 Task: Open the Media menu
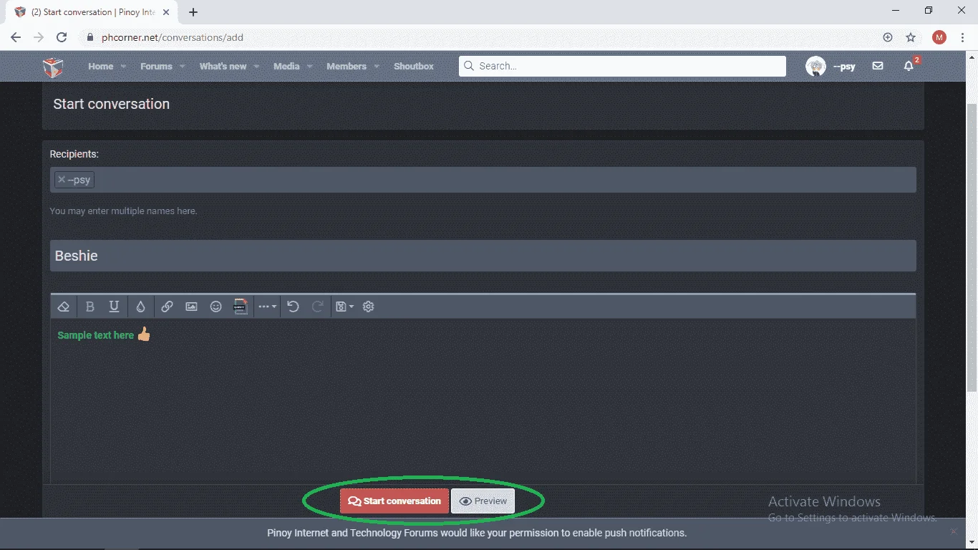(x=286, y=66)
